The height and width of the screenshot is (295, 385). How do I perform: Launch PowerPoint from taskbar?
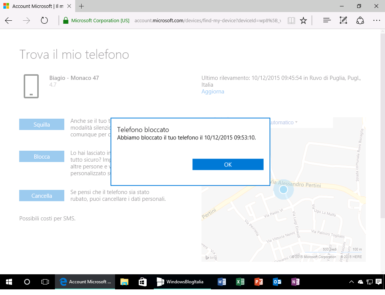tap(259, 282)
